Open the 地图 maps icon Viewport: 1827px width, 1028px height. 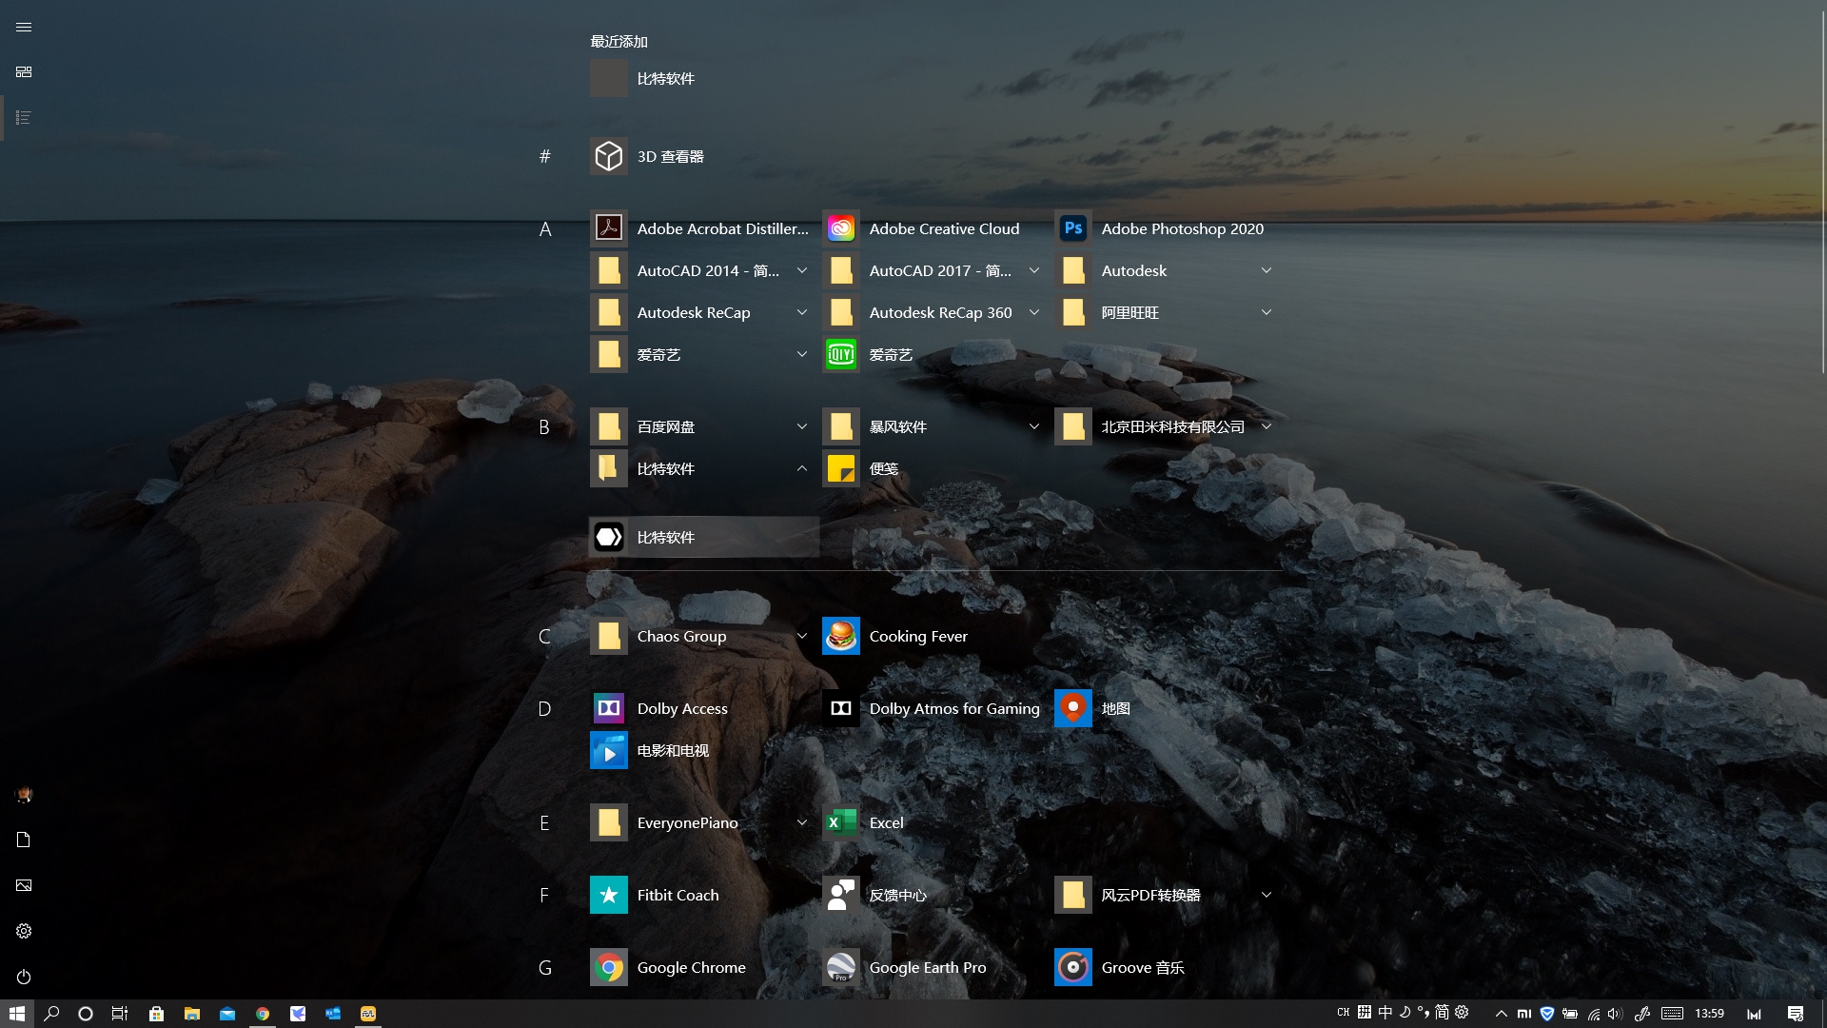point(1073,708)
